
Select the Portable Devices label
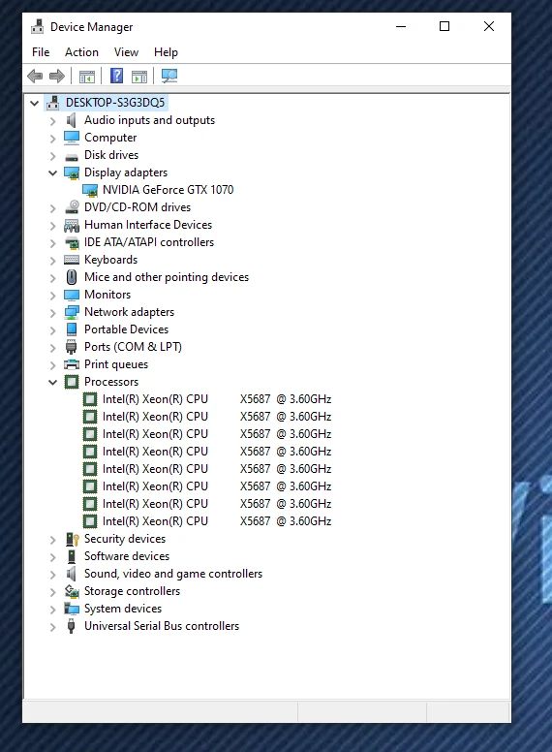[127, 329]
